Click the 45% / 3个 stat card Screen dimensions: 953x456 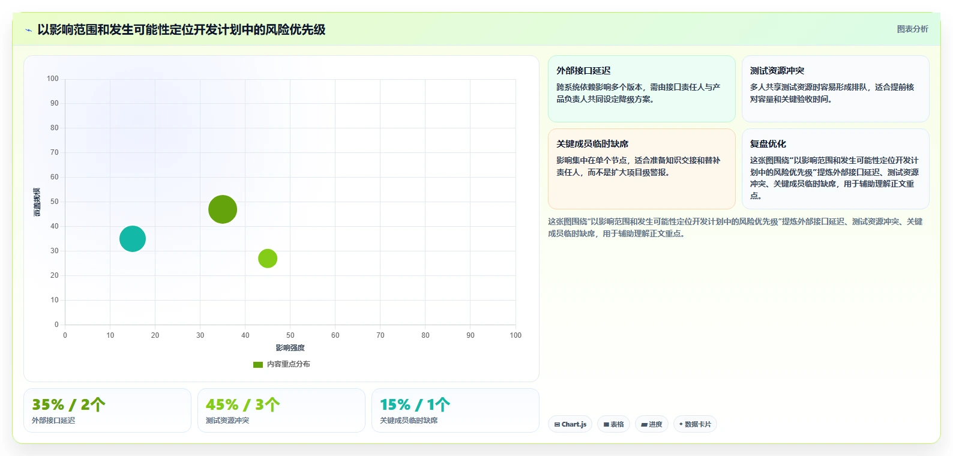[281, 410]
